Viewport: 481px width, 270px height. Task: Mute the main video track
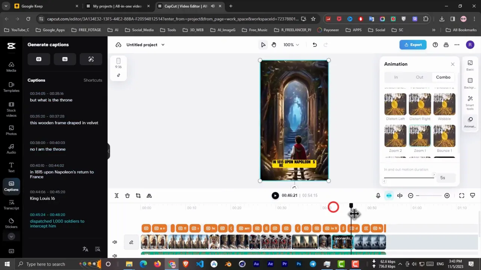click(x=115, y=242)
